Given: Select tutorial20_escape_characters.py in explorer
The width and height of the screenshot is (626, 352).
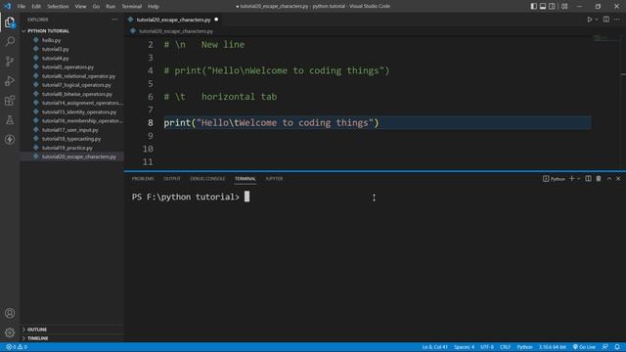Looking at the screenshot, I should [x=79, y=156].
